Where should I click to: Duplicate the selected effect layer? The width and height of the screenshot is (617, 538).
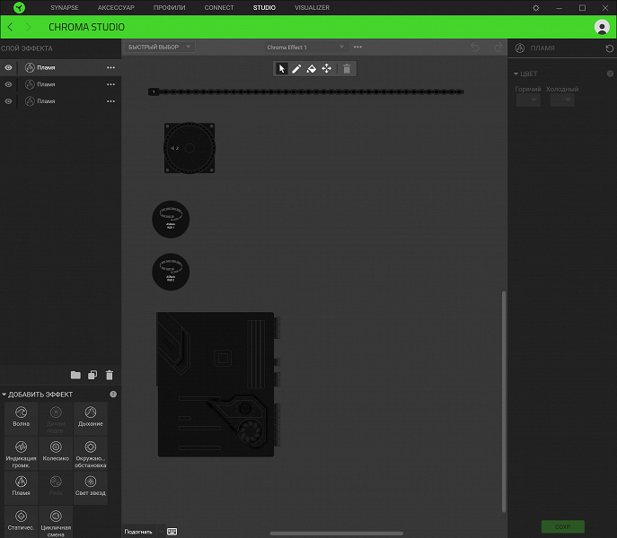[93, 376]
